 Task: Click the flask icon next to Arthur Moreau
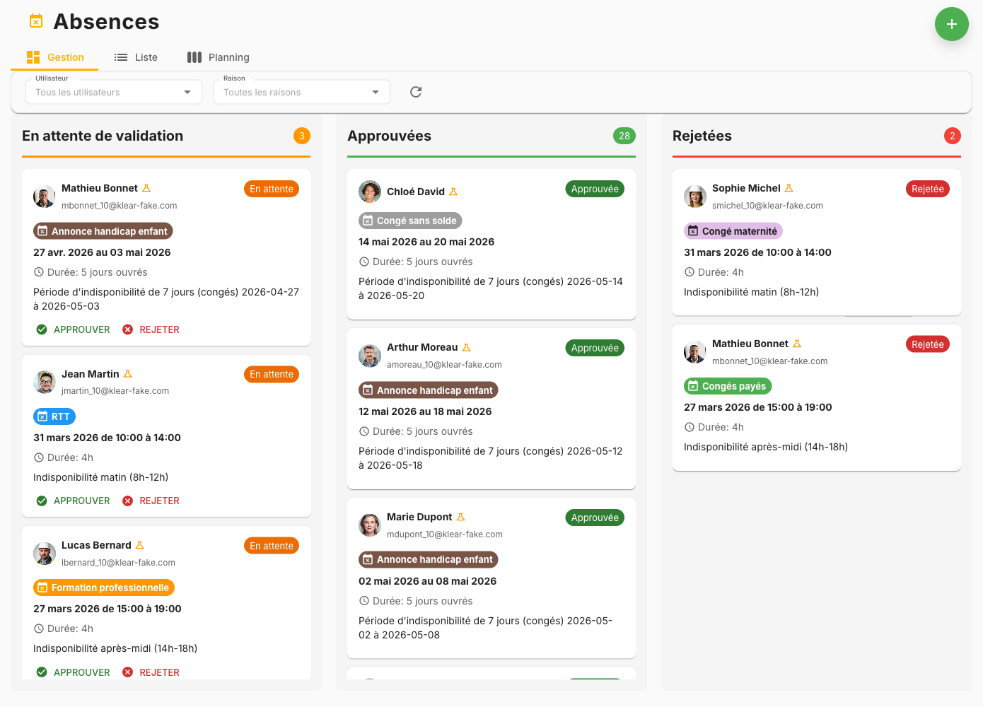click(x=466, y=347)
